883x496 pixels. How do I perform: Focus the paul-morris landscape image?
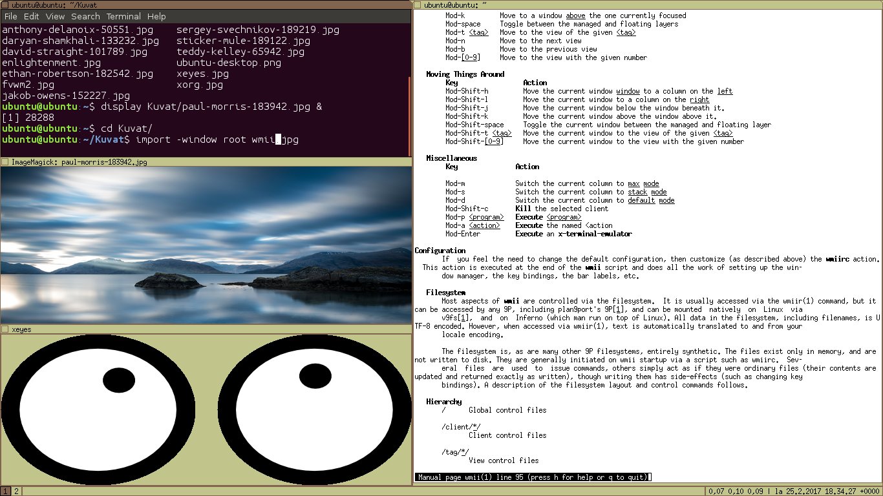[x=206, y=245]
